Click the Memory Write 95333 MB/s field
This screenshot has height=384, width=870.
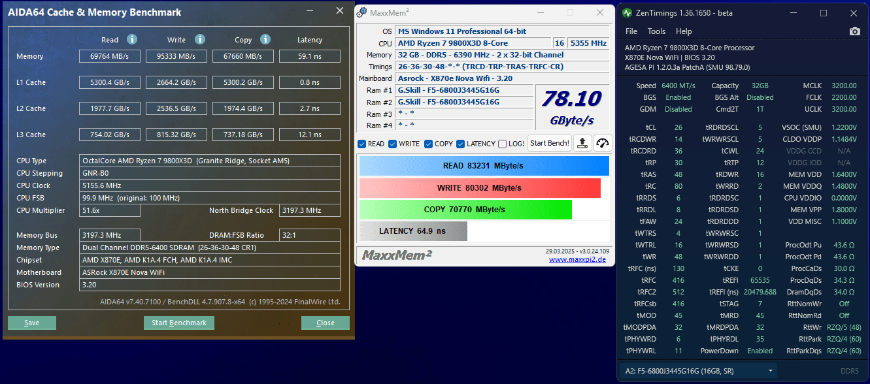point(176,56)
